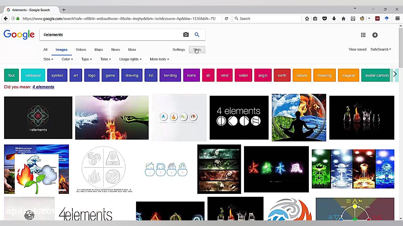The height and width of the screenshot is (226, 403).
Task: Expand the More tools dropdown
Action: pos(159,59)
